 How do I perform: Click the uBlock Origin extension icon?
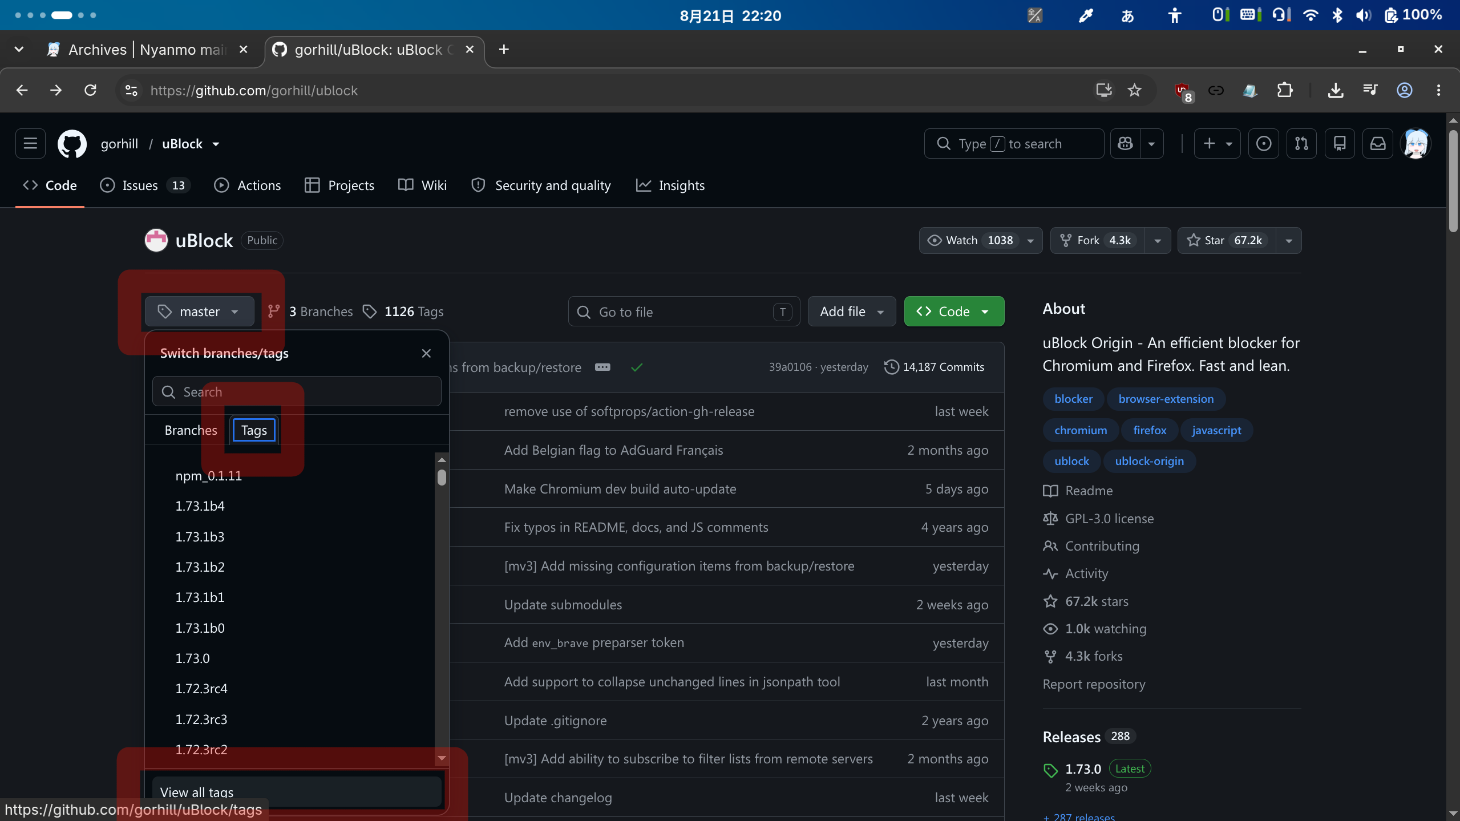click(x=1183, y=91)
